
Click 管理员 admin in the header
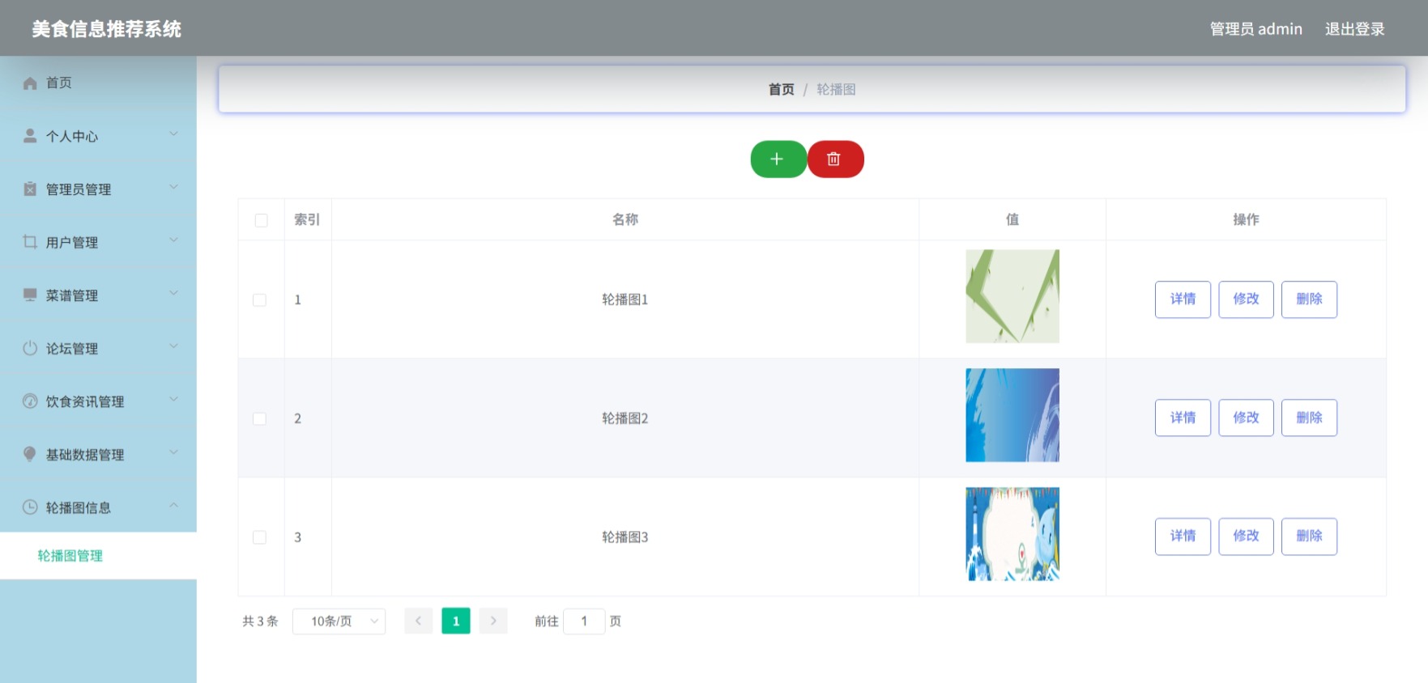pos(1255,29)
